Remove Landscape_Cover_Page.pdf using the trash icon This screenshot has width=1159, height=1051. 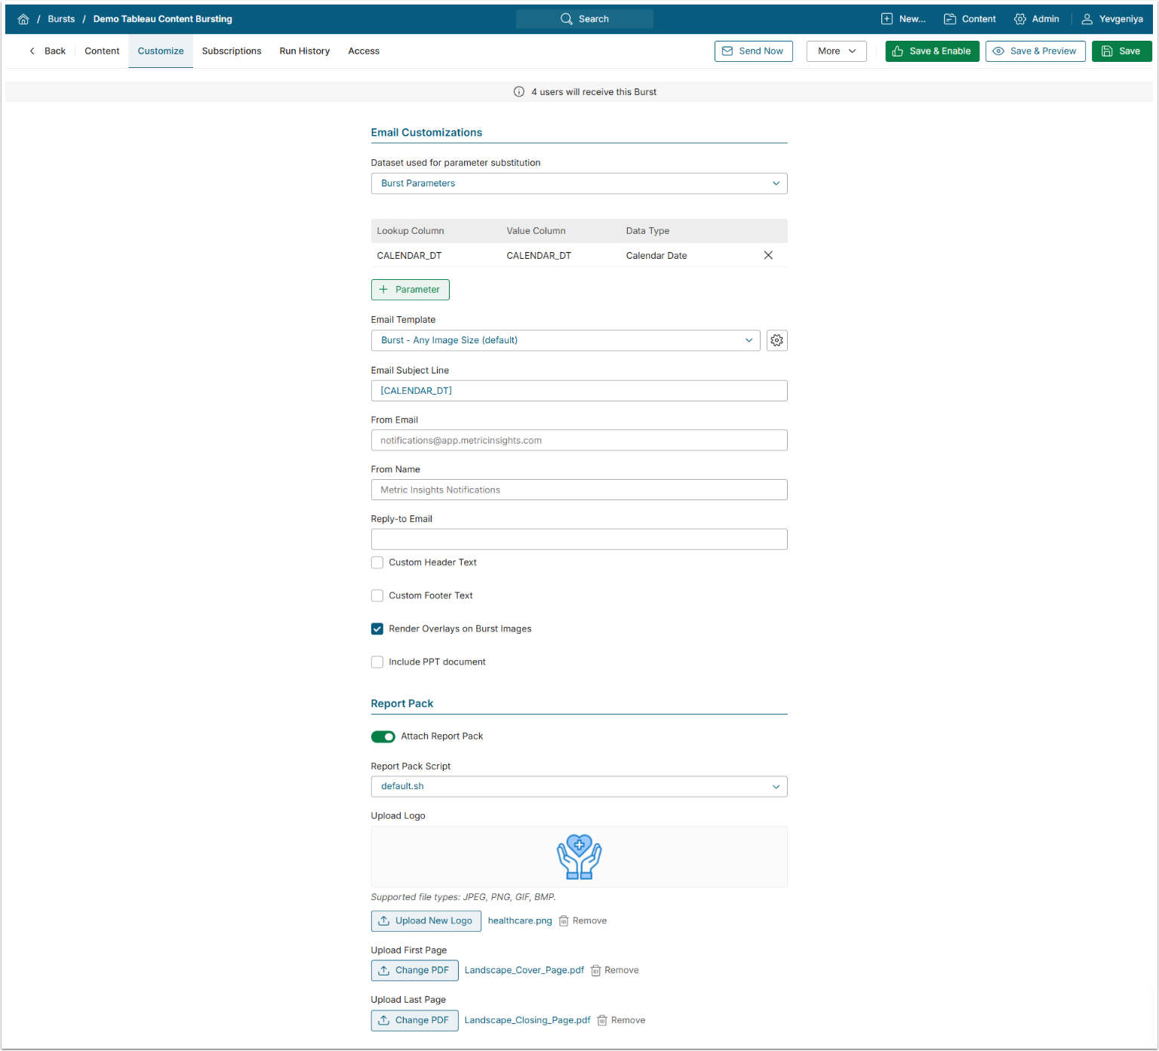[595, 970]
